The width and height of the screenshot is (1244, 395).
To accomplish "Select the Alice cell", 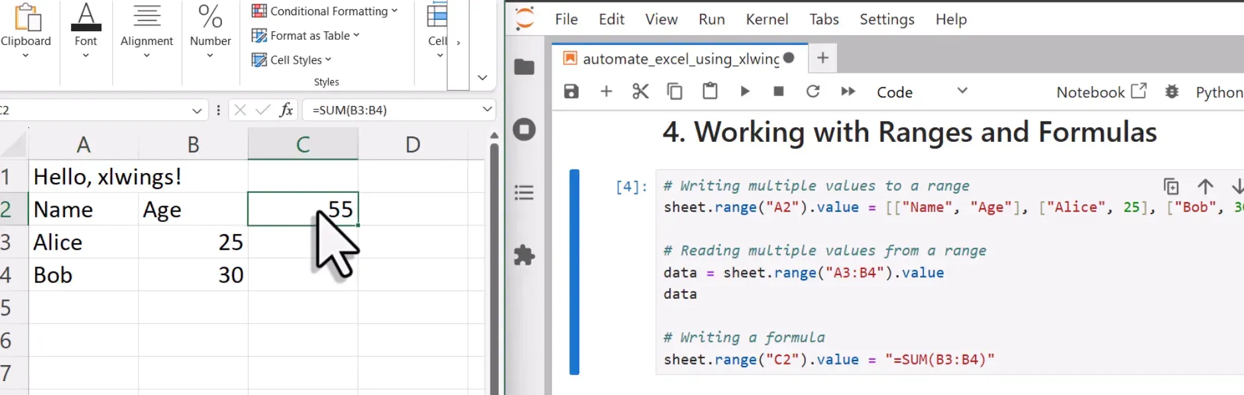I will tap(84, 242).
